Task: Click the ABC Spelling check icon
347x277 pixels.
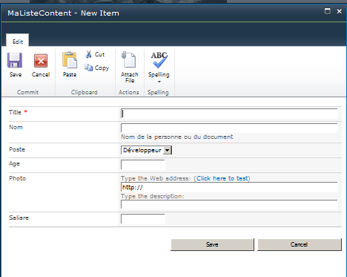Action: click(x=159, y=59)
